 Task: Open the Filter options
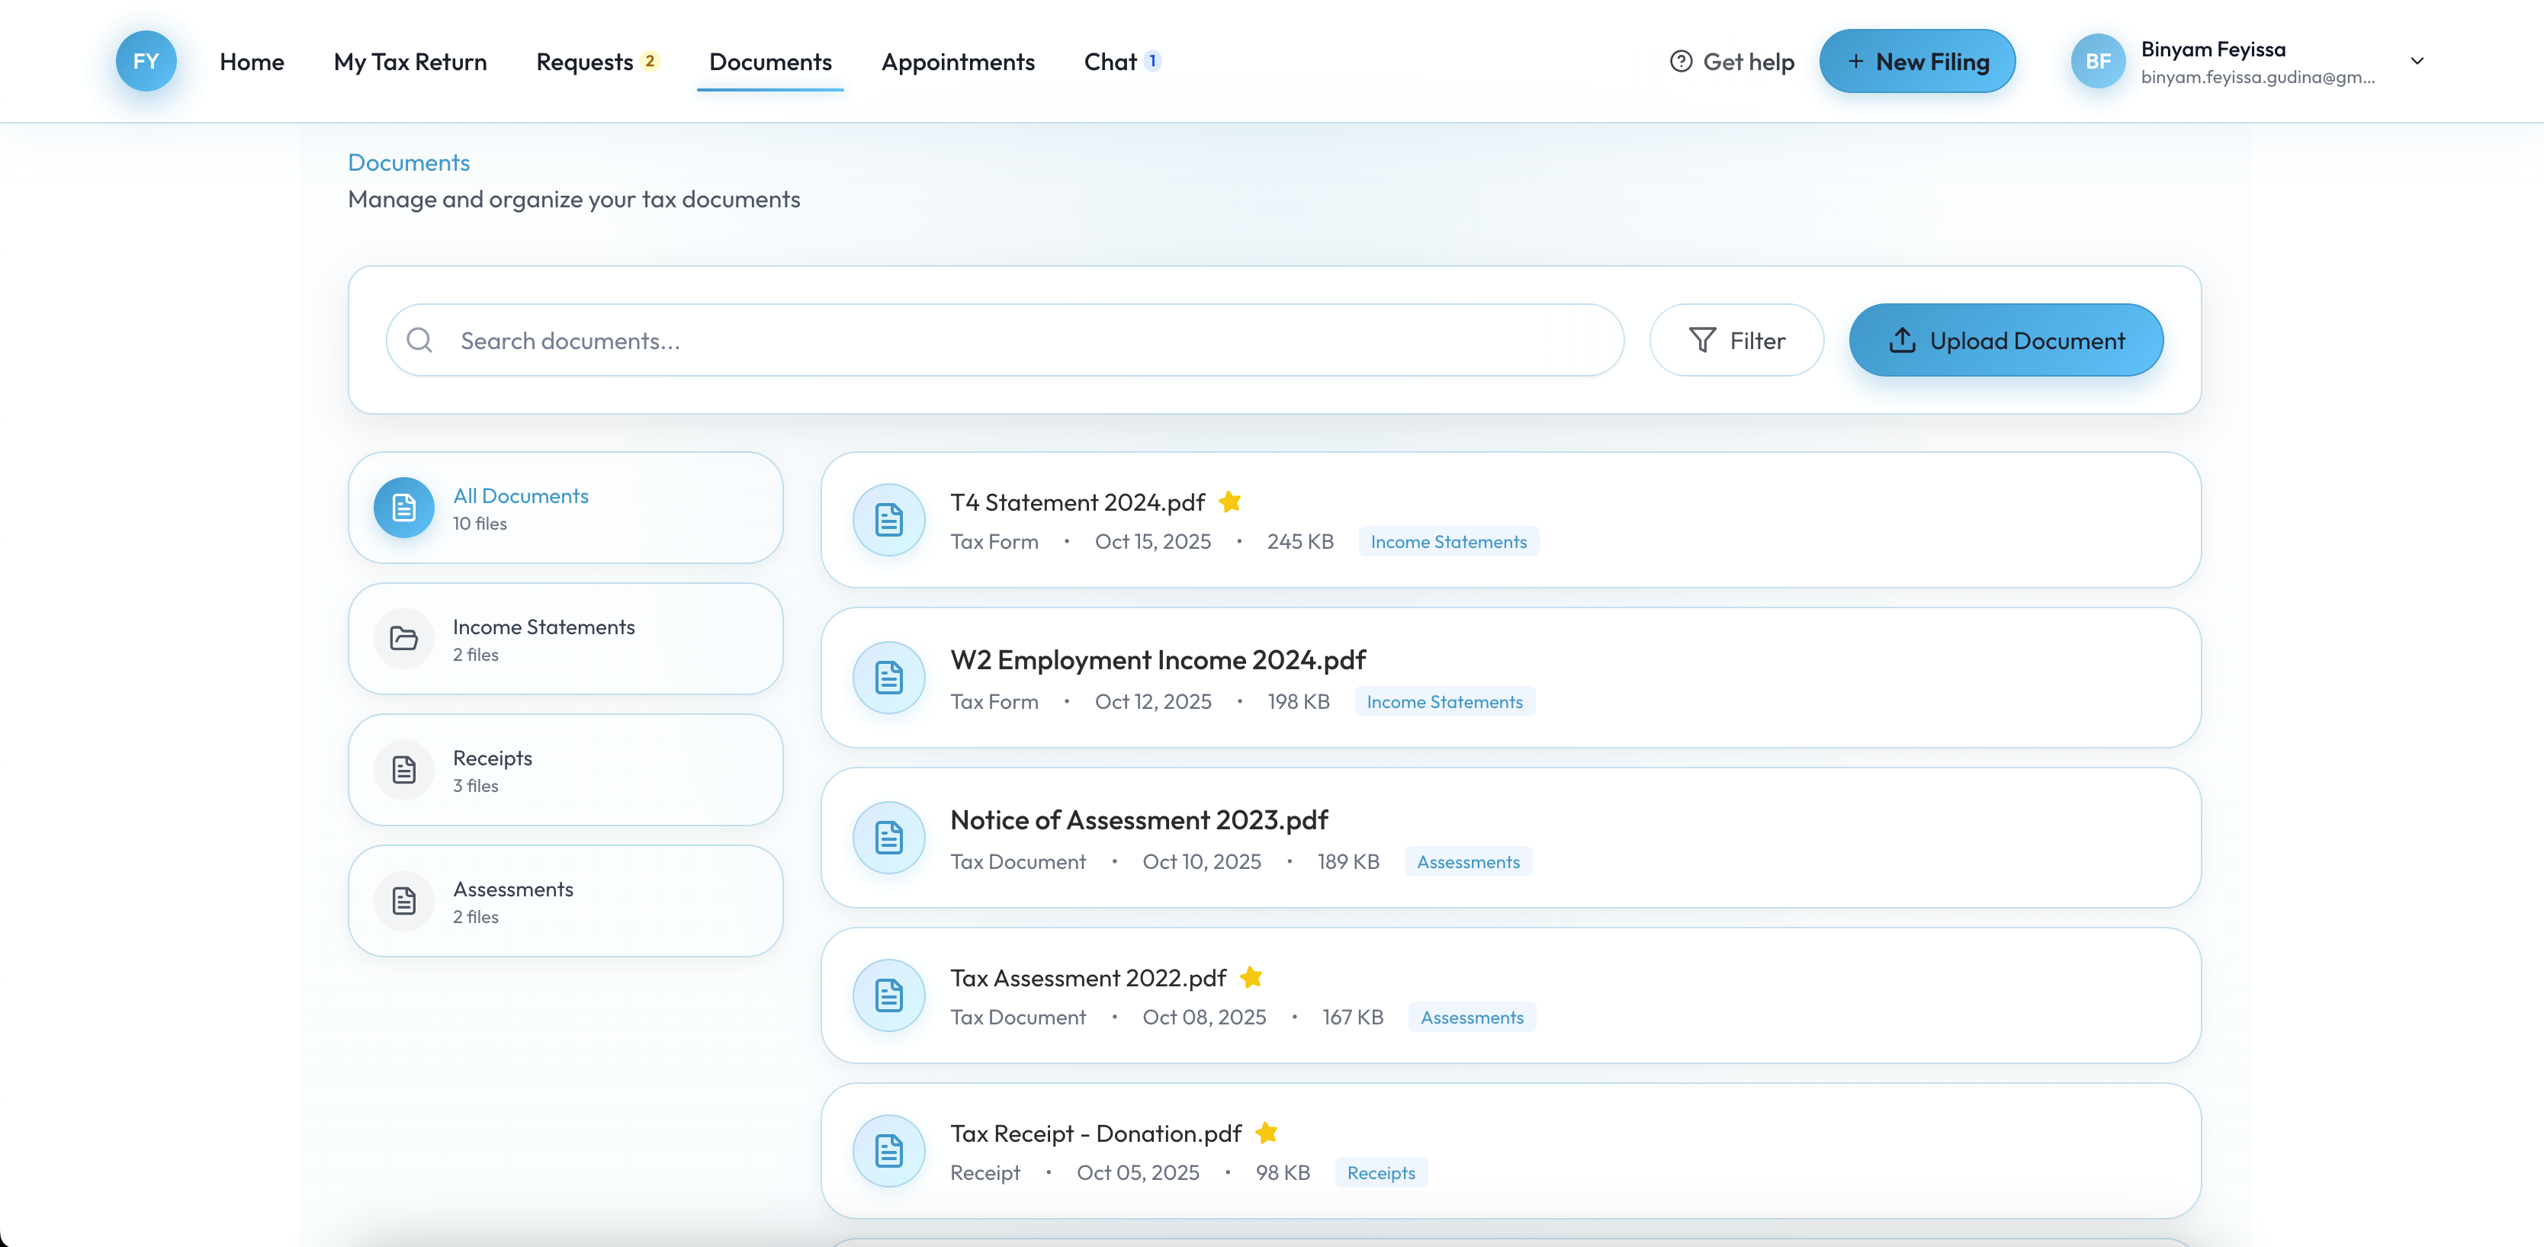click(x=1736, y=341)
